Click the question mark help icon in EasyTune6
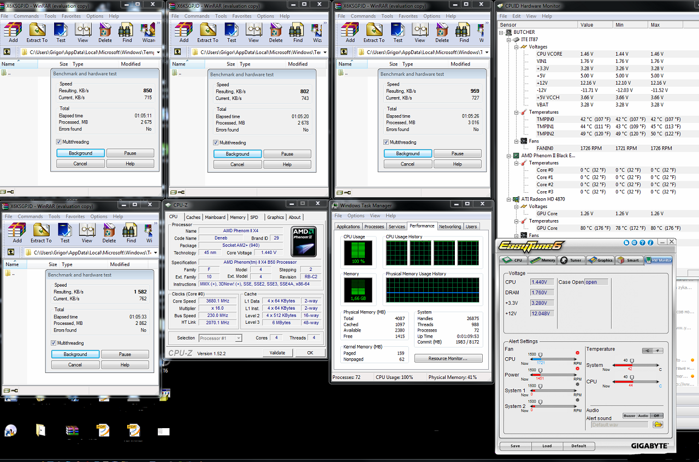 [642, 242]
